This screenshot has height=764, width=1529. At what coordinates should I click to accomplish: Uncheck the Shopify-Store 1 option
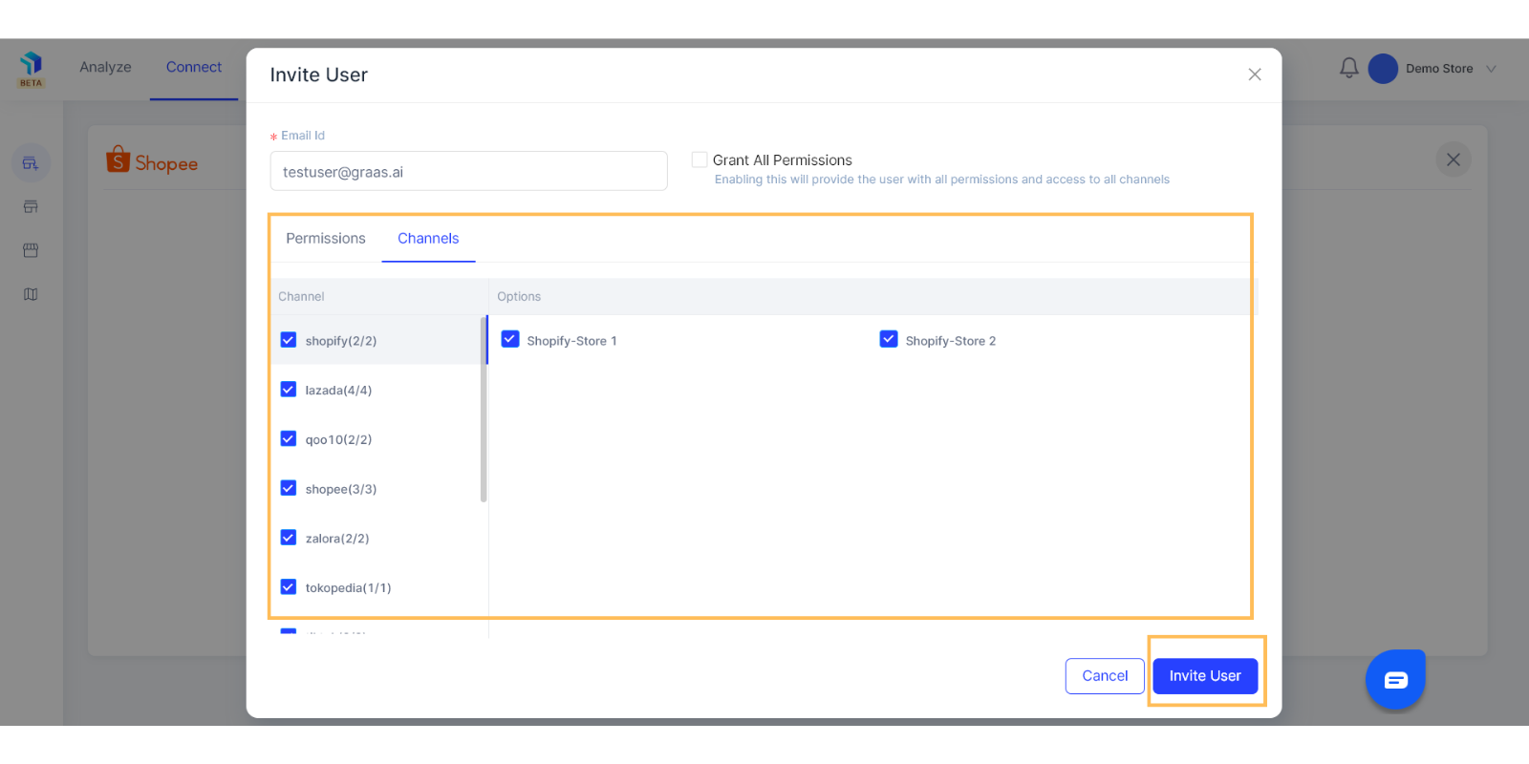510,340
